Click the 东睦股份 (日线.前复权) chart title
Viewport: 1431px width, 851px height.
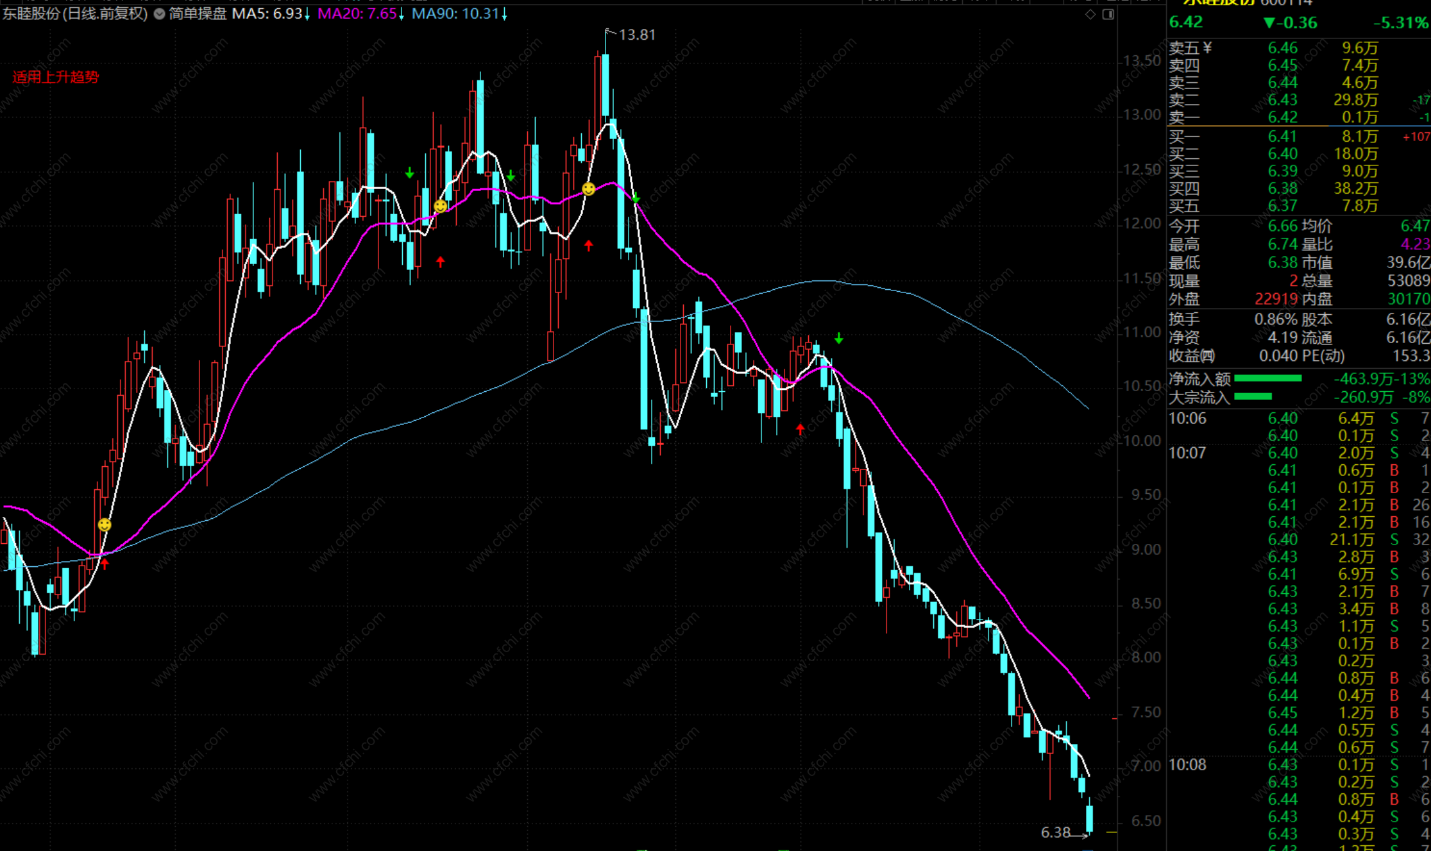tap(75, 13)
